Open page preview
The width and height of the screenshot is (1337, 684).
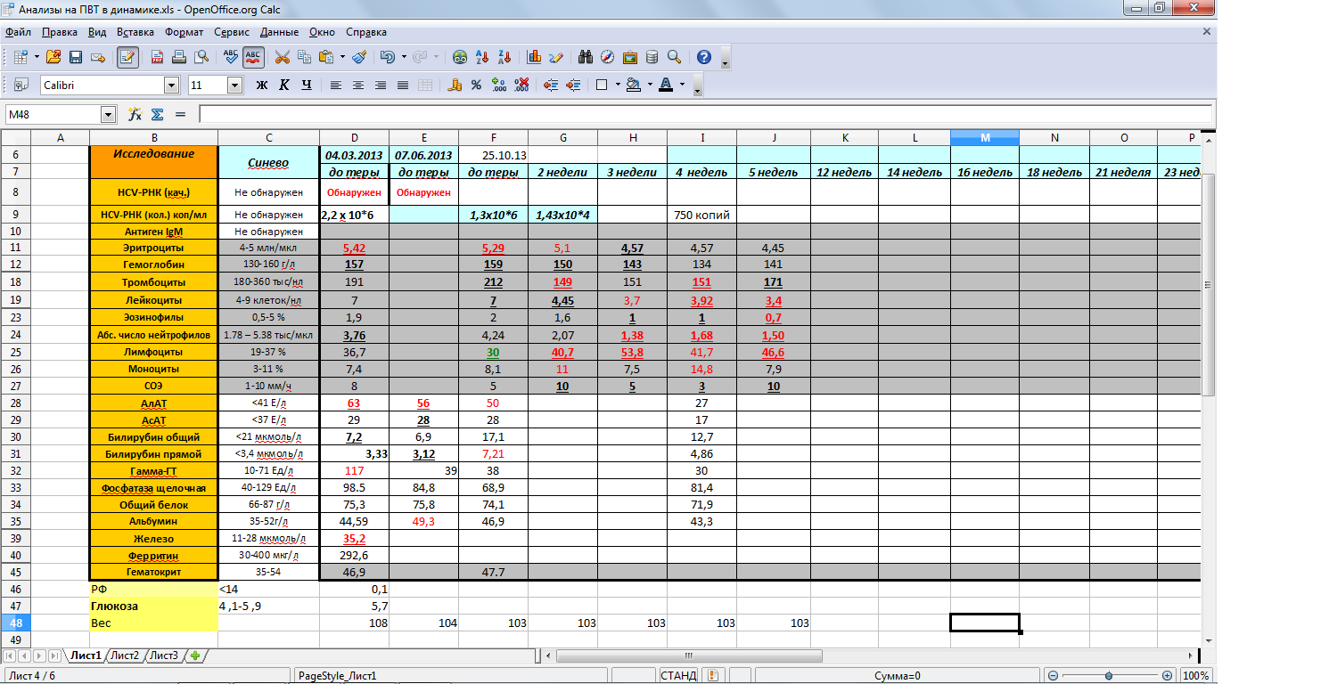tap(201, 57)
